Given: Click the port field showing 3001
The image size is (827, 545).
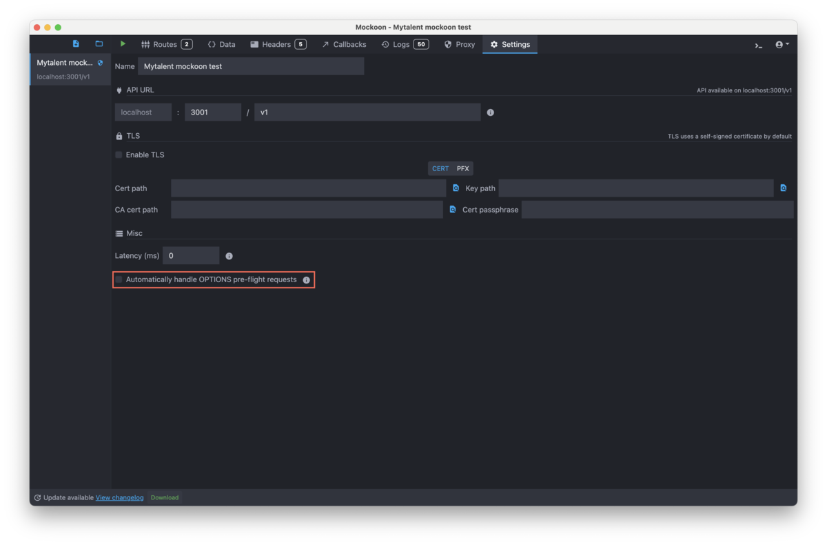Looking at the screenshot, I should click(213, 112).
